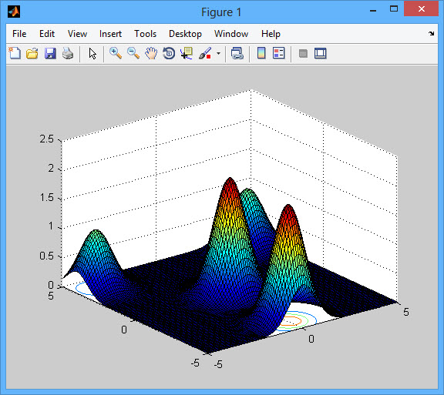Open the Insert menu

click(110, 34)
